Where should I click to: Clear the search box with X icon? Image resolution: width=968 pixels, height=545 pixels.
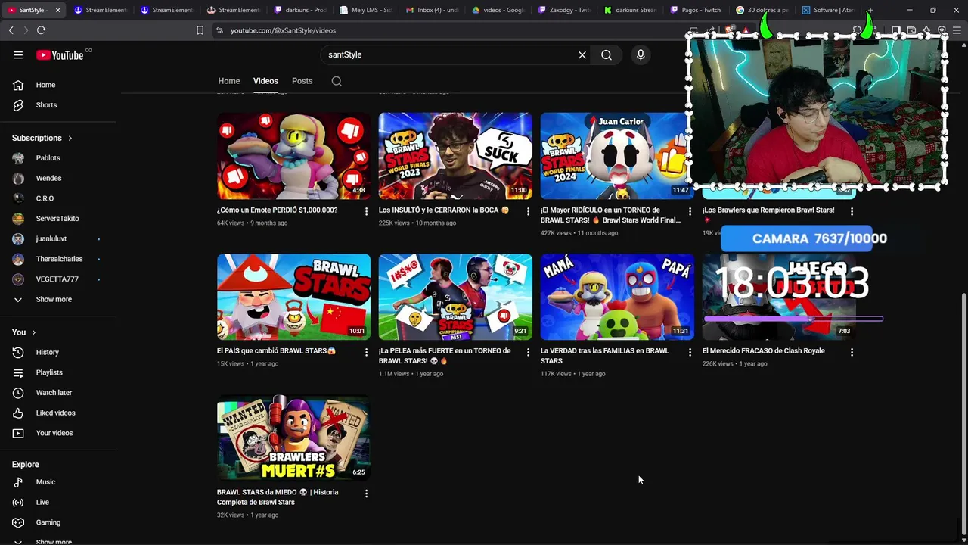click(582, 54)
